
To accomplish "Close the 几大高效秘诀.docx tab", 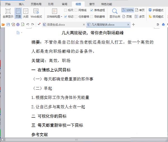I will pos(128,25).
